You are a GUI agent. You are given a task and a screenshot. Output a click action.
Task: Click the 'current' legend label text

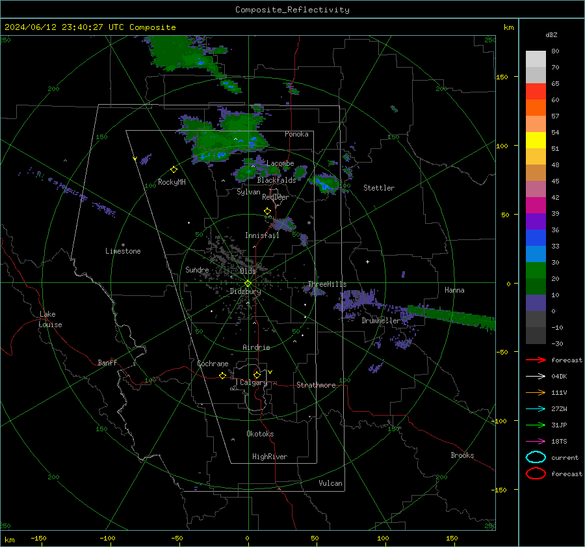pyautogui.click(x=565, y=457)
